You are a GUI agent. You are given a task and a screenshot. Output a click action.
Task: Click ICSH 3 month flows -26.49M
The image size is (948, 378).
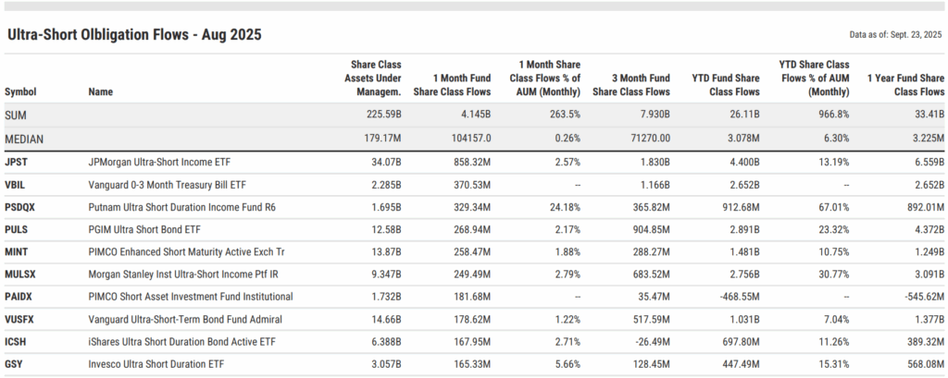(653, 342)
